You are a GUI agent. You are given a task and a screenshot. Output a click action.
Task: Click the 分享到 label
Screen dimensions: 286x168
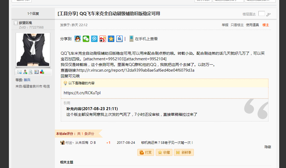[66, 39]
